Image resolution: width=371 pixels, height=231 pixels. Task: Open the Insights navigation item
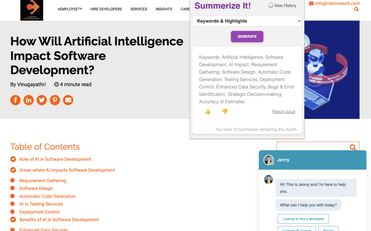(164, 9)
